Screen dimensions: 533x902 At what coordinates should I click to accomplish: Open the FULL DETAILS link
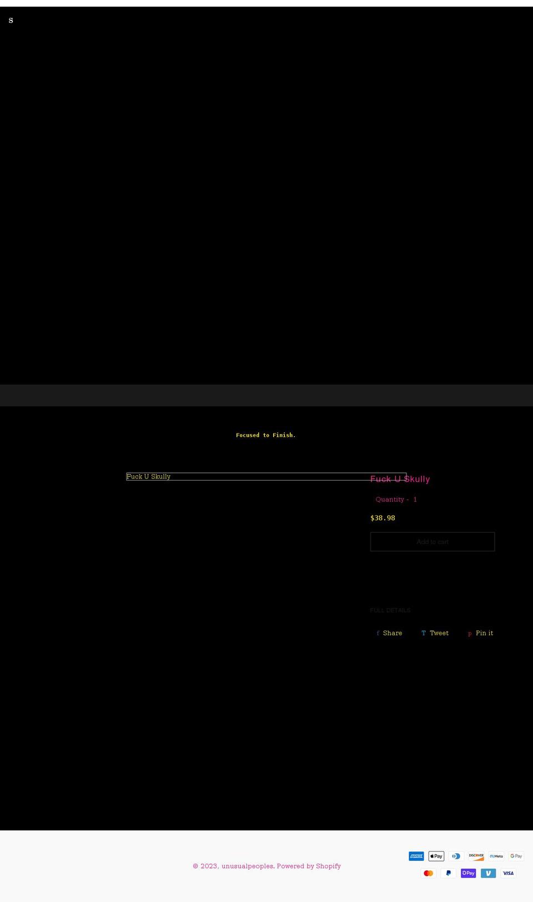click(x=390, y=610)
